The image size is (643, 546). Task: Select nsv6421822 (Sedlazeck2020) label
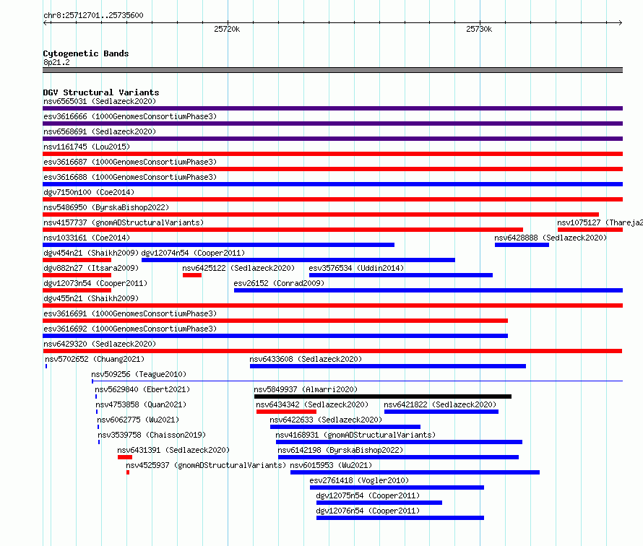pyautogui.click(x=440, y=404)
